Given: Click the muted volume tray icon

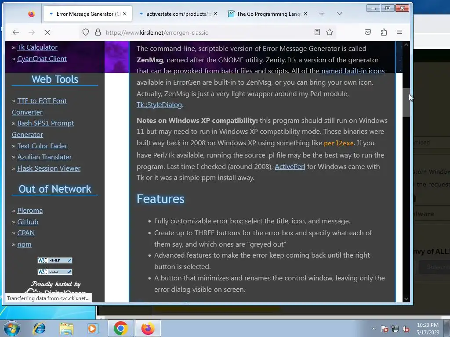Looking at the screenshot, I should point(406,329).
